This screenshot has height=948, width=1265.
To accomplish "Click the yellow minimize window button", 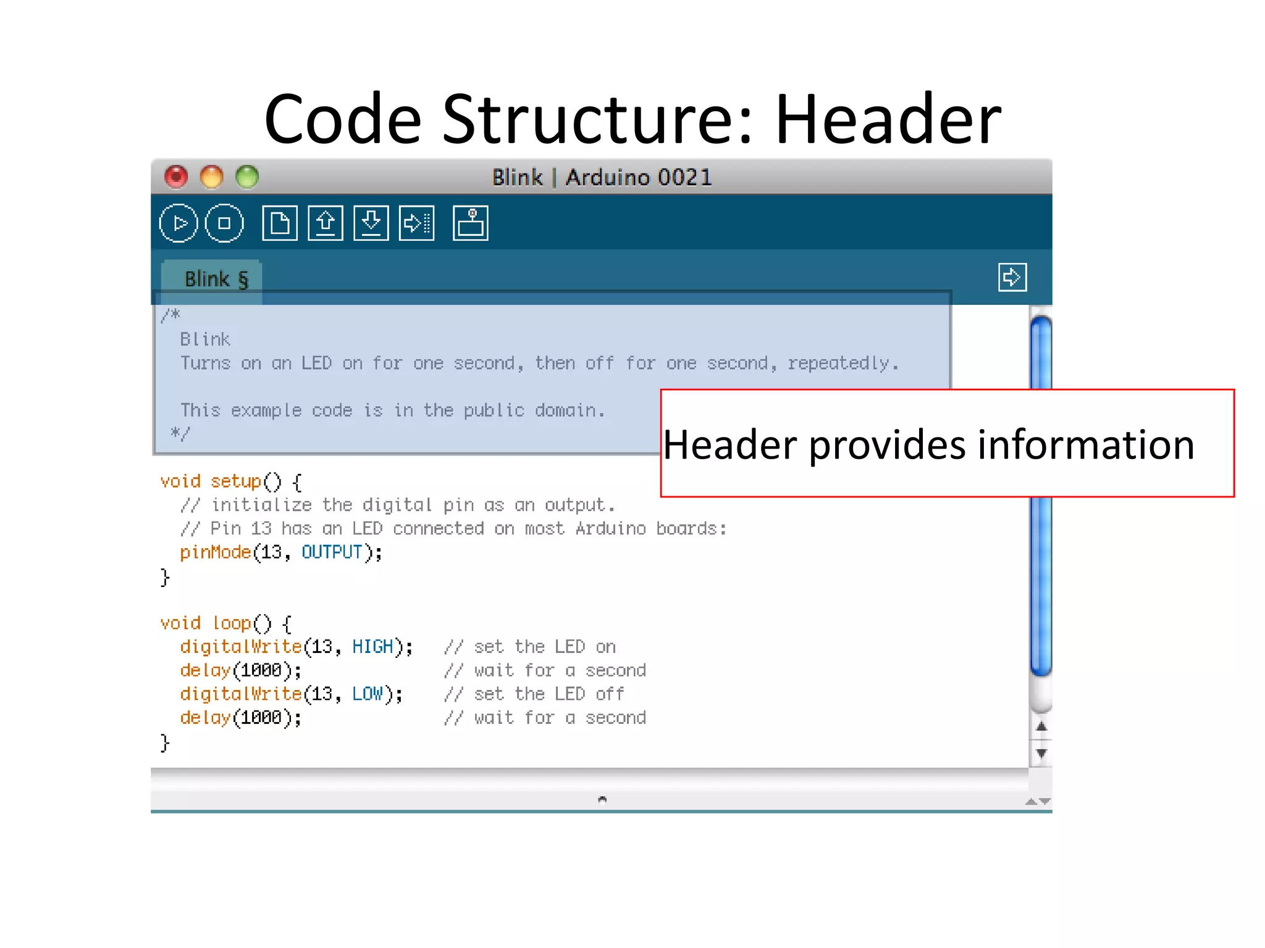I will click(x=211, y=177).
